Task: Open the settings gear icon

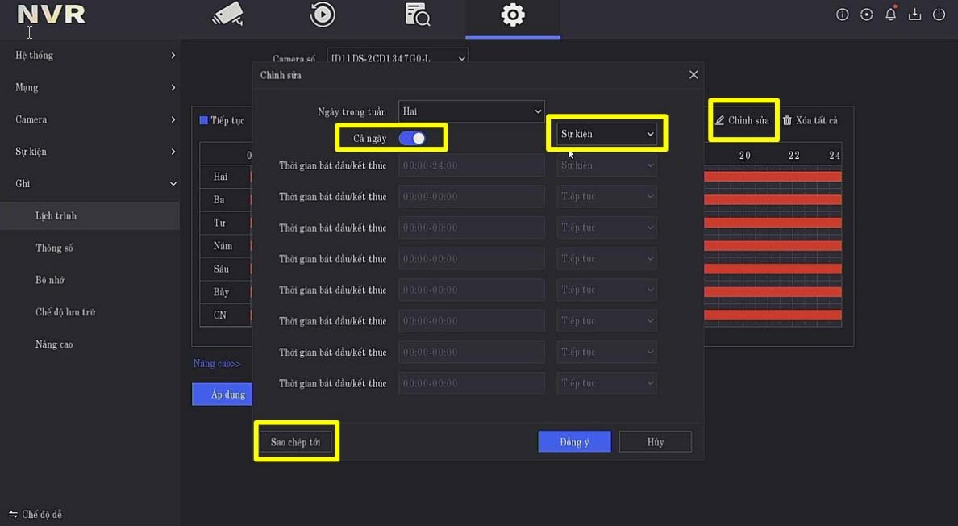Action: [x=512, y=15]
